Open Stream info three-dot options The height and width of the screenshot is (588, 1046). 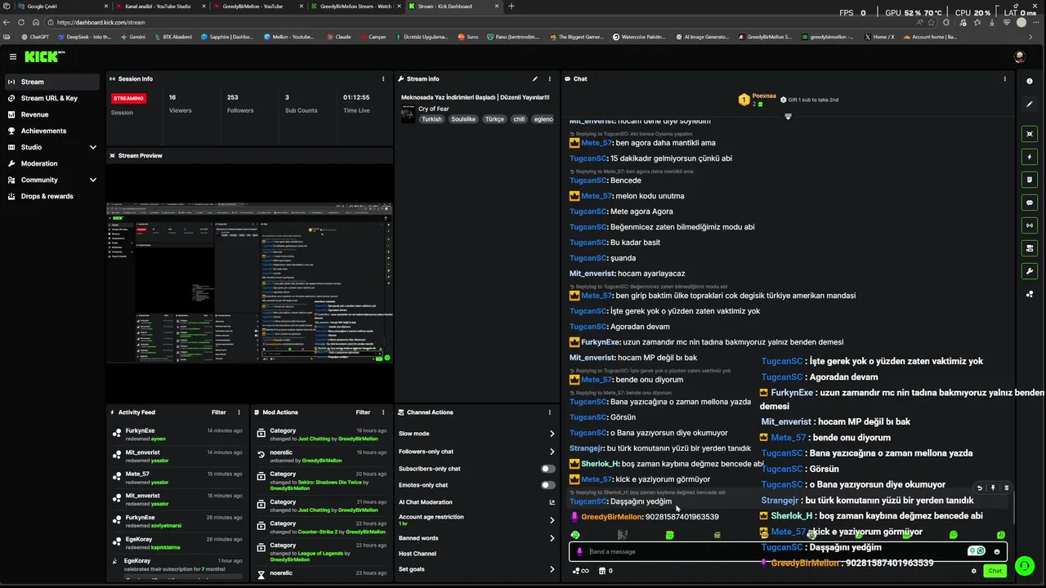[550, 78]
